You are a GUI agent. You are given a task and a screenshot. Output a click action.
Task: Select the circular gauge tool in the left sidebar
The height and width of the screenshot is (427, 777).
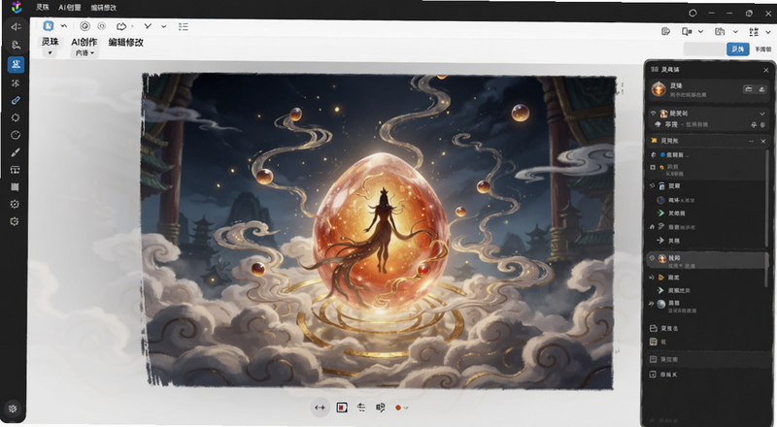click(x=16, y=135)
